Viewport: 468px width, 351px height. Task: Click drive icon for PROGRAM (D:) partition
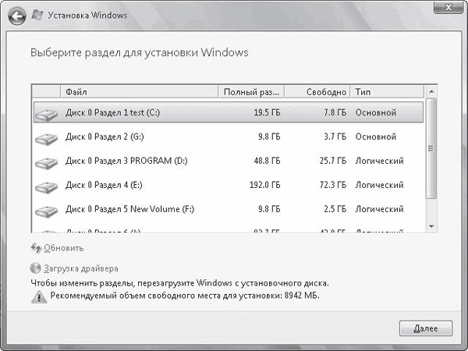(x=46, y=161)
